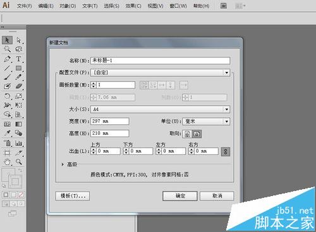
Task: Click the Bridge icon in menu bar
Action: (x=224, y=6)
